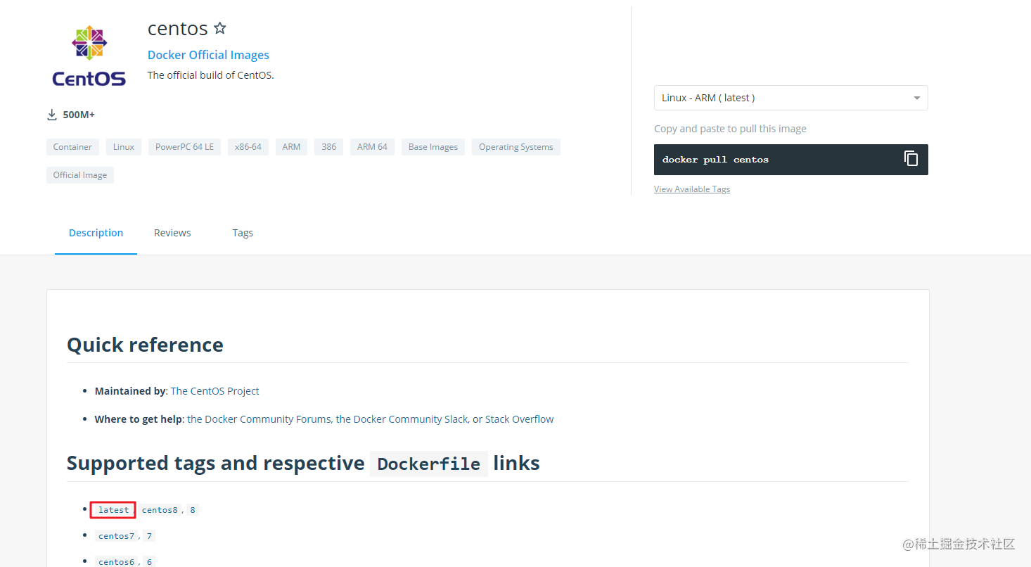1031x567 pixels.
Task: Select the Operating Systems tag
Action: [x=515, y=147]
